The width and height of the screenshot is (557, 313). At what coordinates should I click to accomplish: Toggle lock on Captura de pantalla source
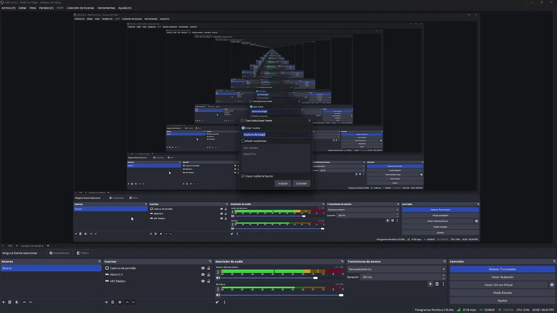click(208, 268)
